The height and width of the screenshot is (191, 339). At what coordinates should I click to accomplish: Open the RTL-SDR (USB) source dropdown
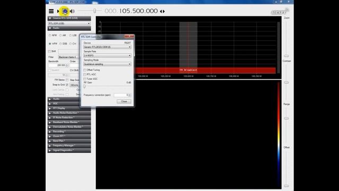pos(69,23)
